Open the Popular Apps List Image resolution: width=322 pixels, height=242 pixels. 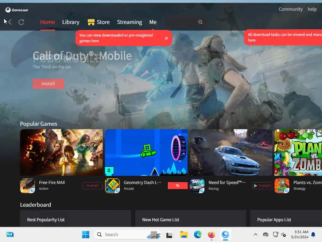point(274,220)
